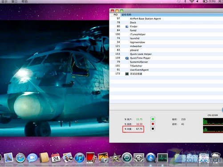Open Mail from the Dock
The width and height of the screenshot is (223, 167).
tap(8, 158)
